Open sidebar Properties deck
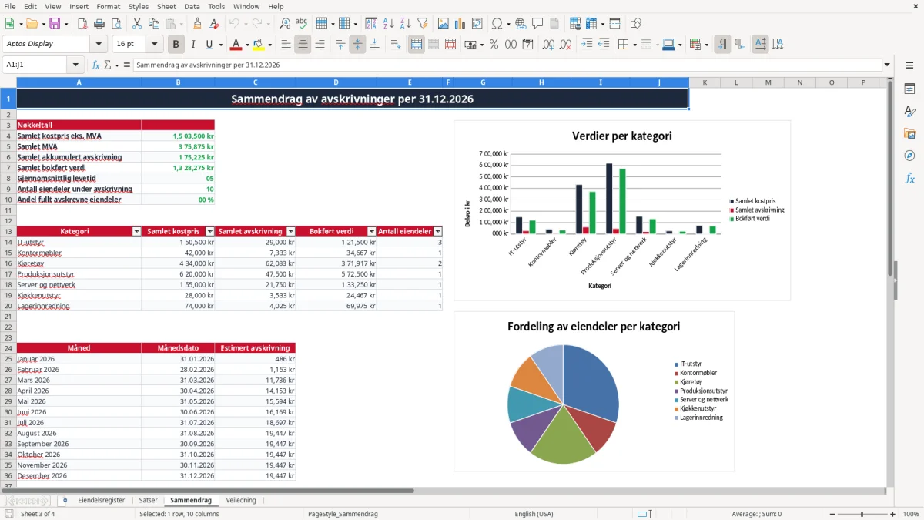 tap(909, 89)
